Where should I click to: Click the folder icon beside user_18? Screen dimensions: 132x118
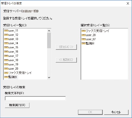pos(6,60)
